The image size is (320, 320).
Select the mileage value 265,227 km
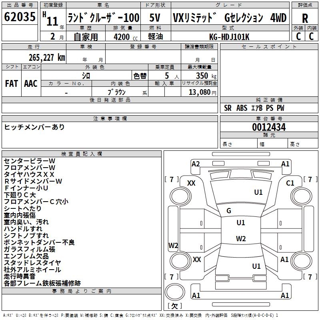tap(47, 57)
